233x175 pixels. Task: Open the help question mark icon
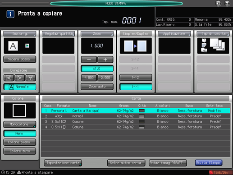227,3
